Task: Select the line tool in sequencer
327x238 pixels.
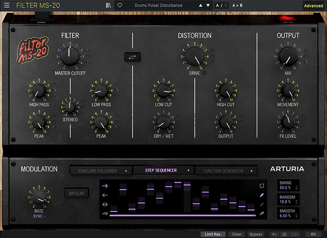Action: pos(262,204)
